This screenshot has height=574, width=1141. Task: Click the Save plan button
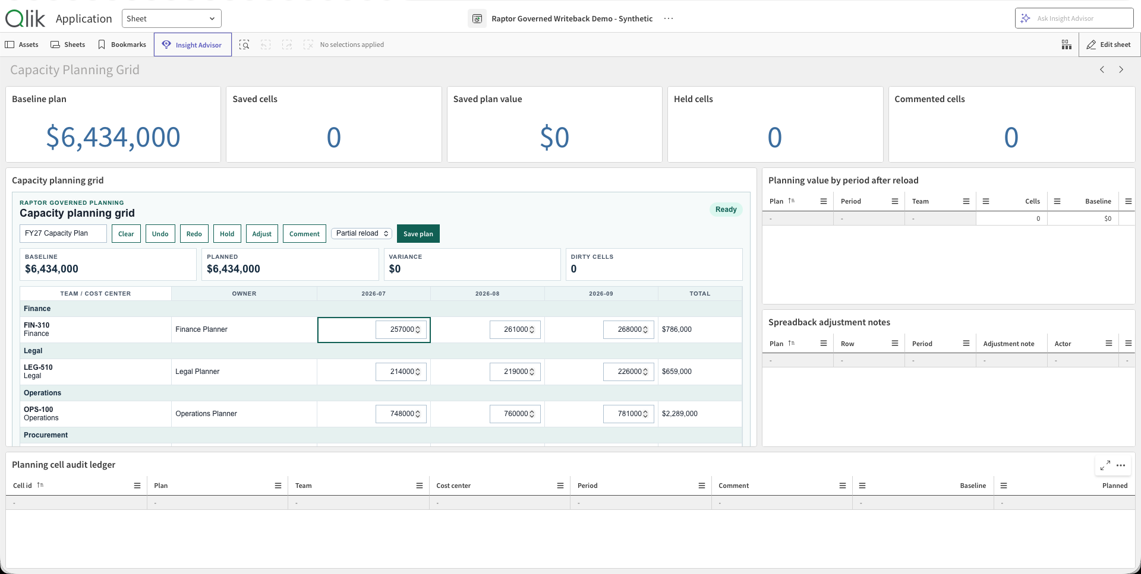pos(418,234)
